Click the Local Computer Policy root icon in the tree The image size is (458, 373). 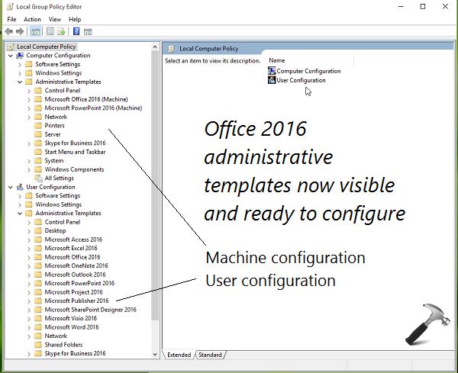coord(11,47)
